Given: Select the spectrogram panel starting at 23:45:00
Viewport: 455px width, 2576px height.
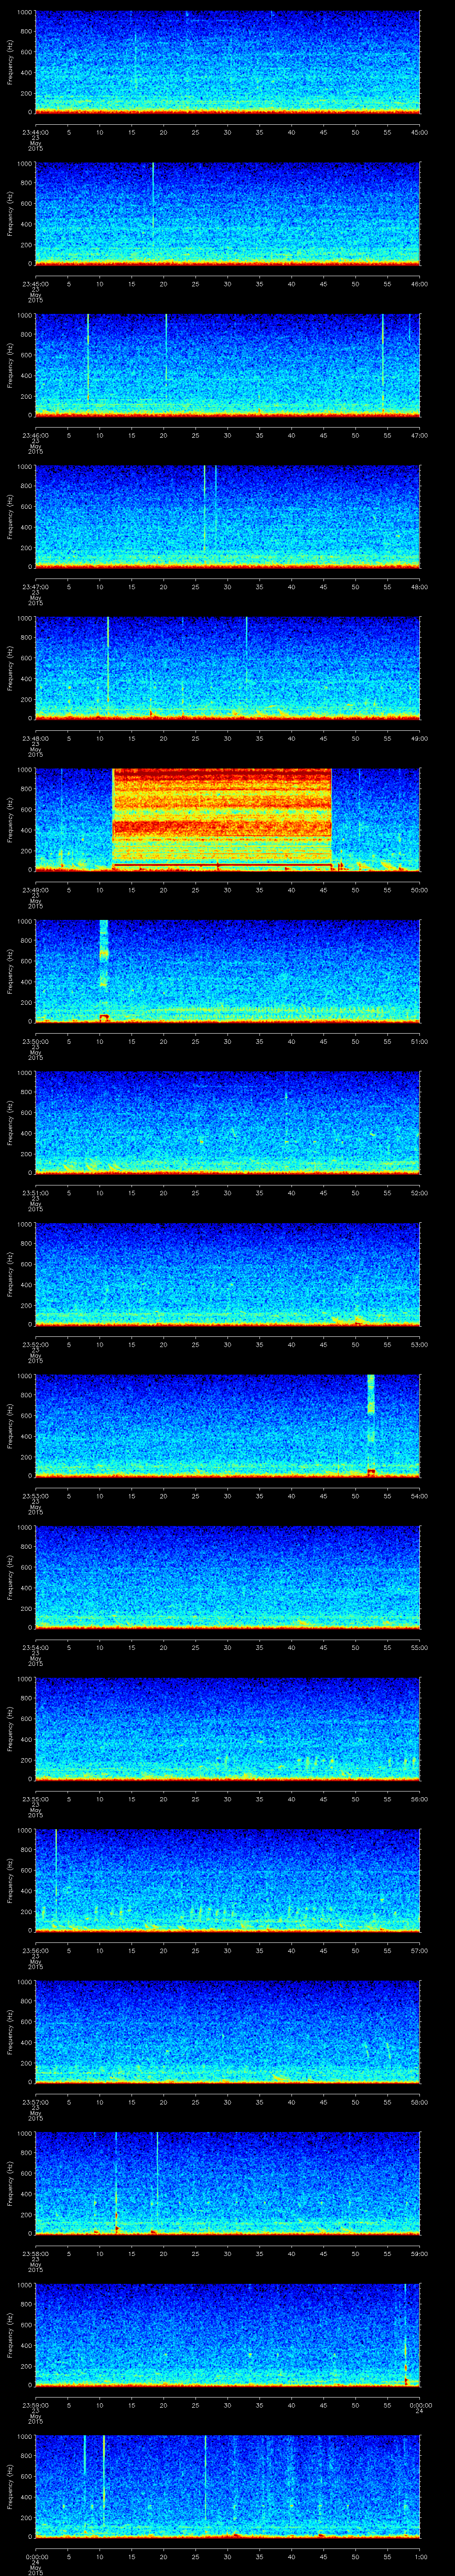Looking at the screenshot, I should pos(228,214).
